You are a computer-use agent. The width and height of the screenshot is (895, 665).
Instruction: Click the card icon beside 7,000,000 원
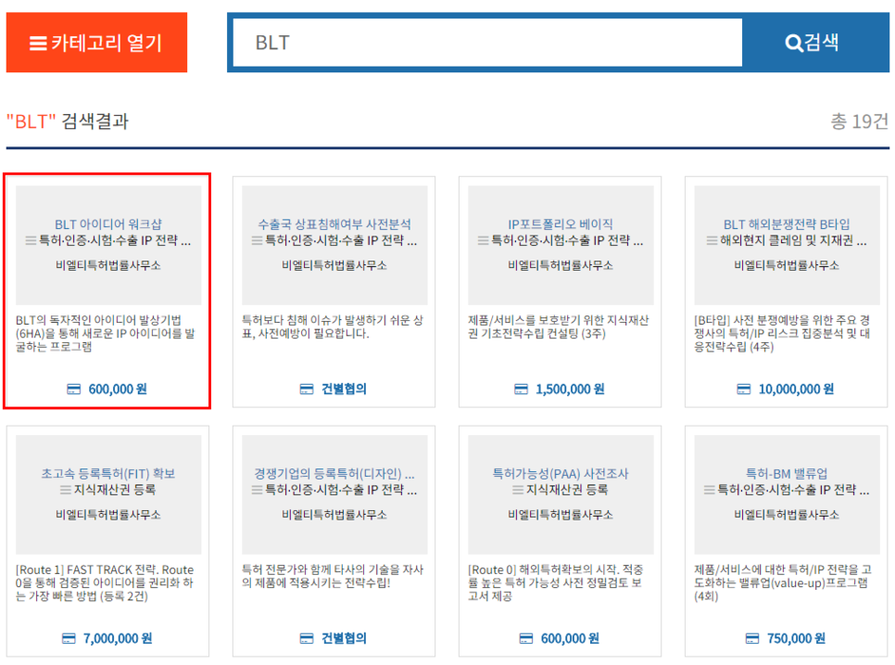69,638
